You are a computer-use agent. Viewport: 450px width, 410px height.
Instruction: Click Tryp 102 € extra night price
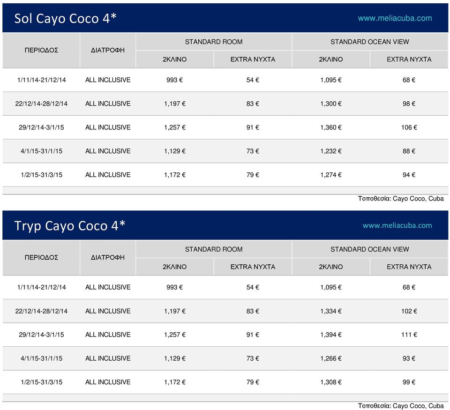point(409,311)
